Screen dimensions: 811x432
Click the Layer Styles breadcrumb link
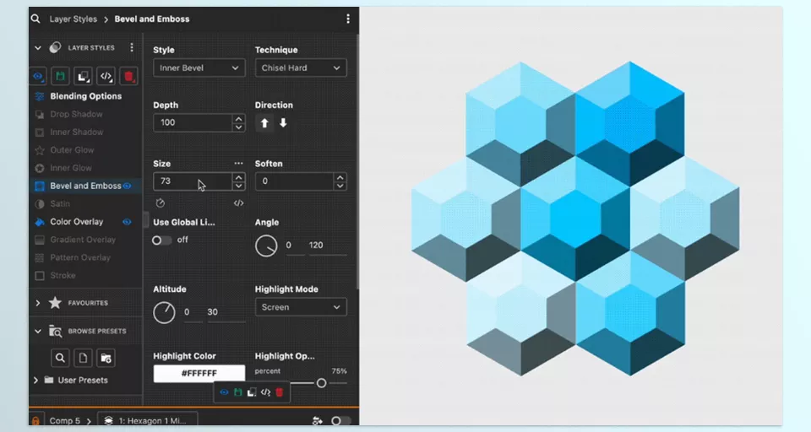(x=73, y=19)
